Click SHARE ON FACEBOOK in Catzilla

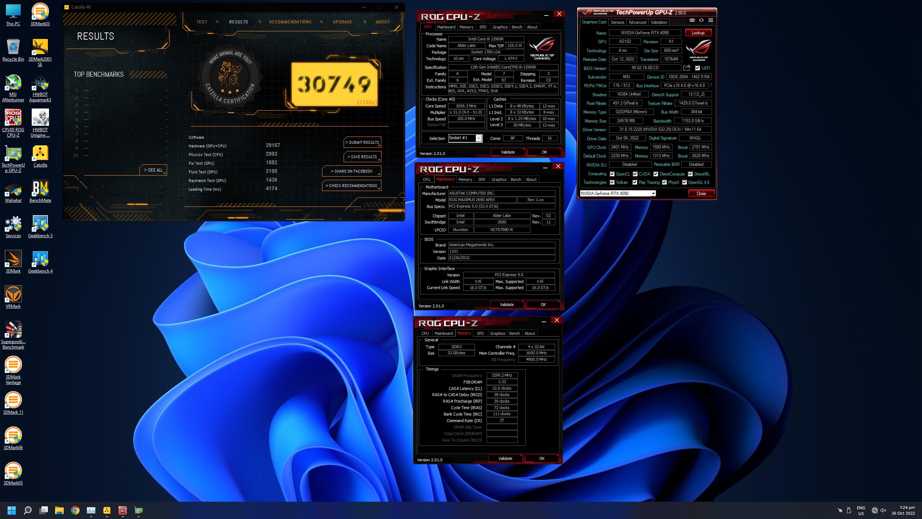[352, 171]
